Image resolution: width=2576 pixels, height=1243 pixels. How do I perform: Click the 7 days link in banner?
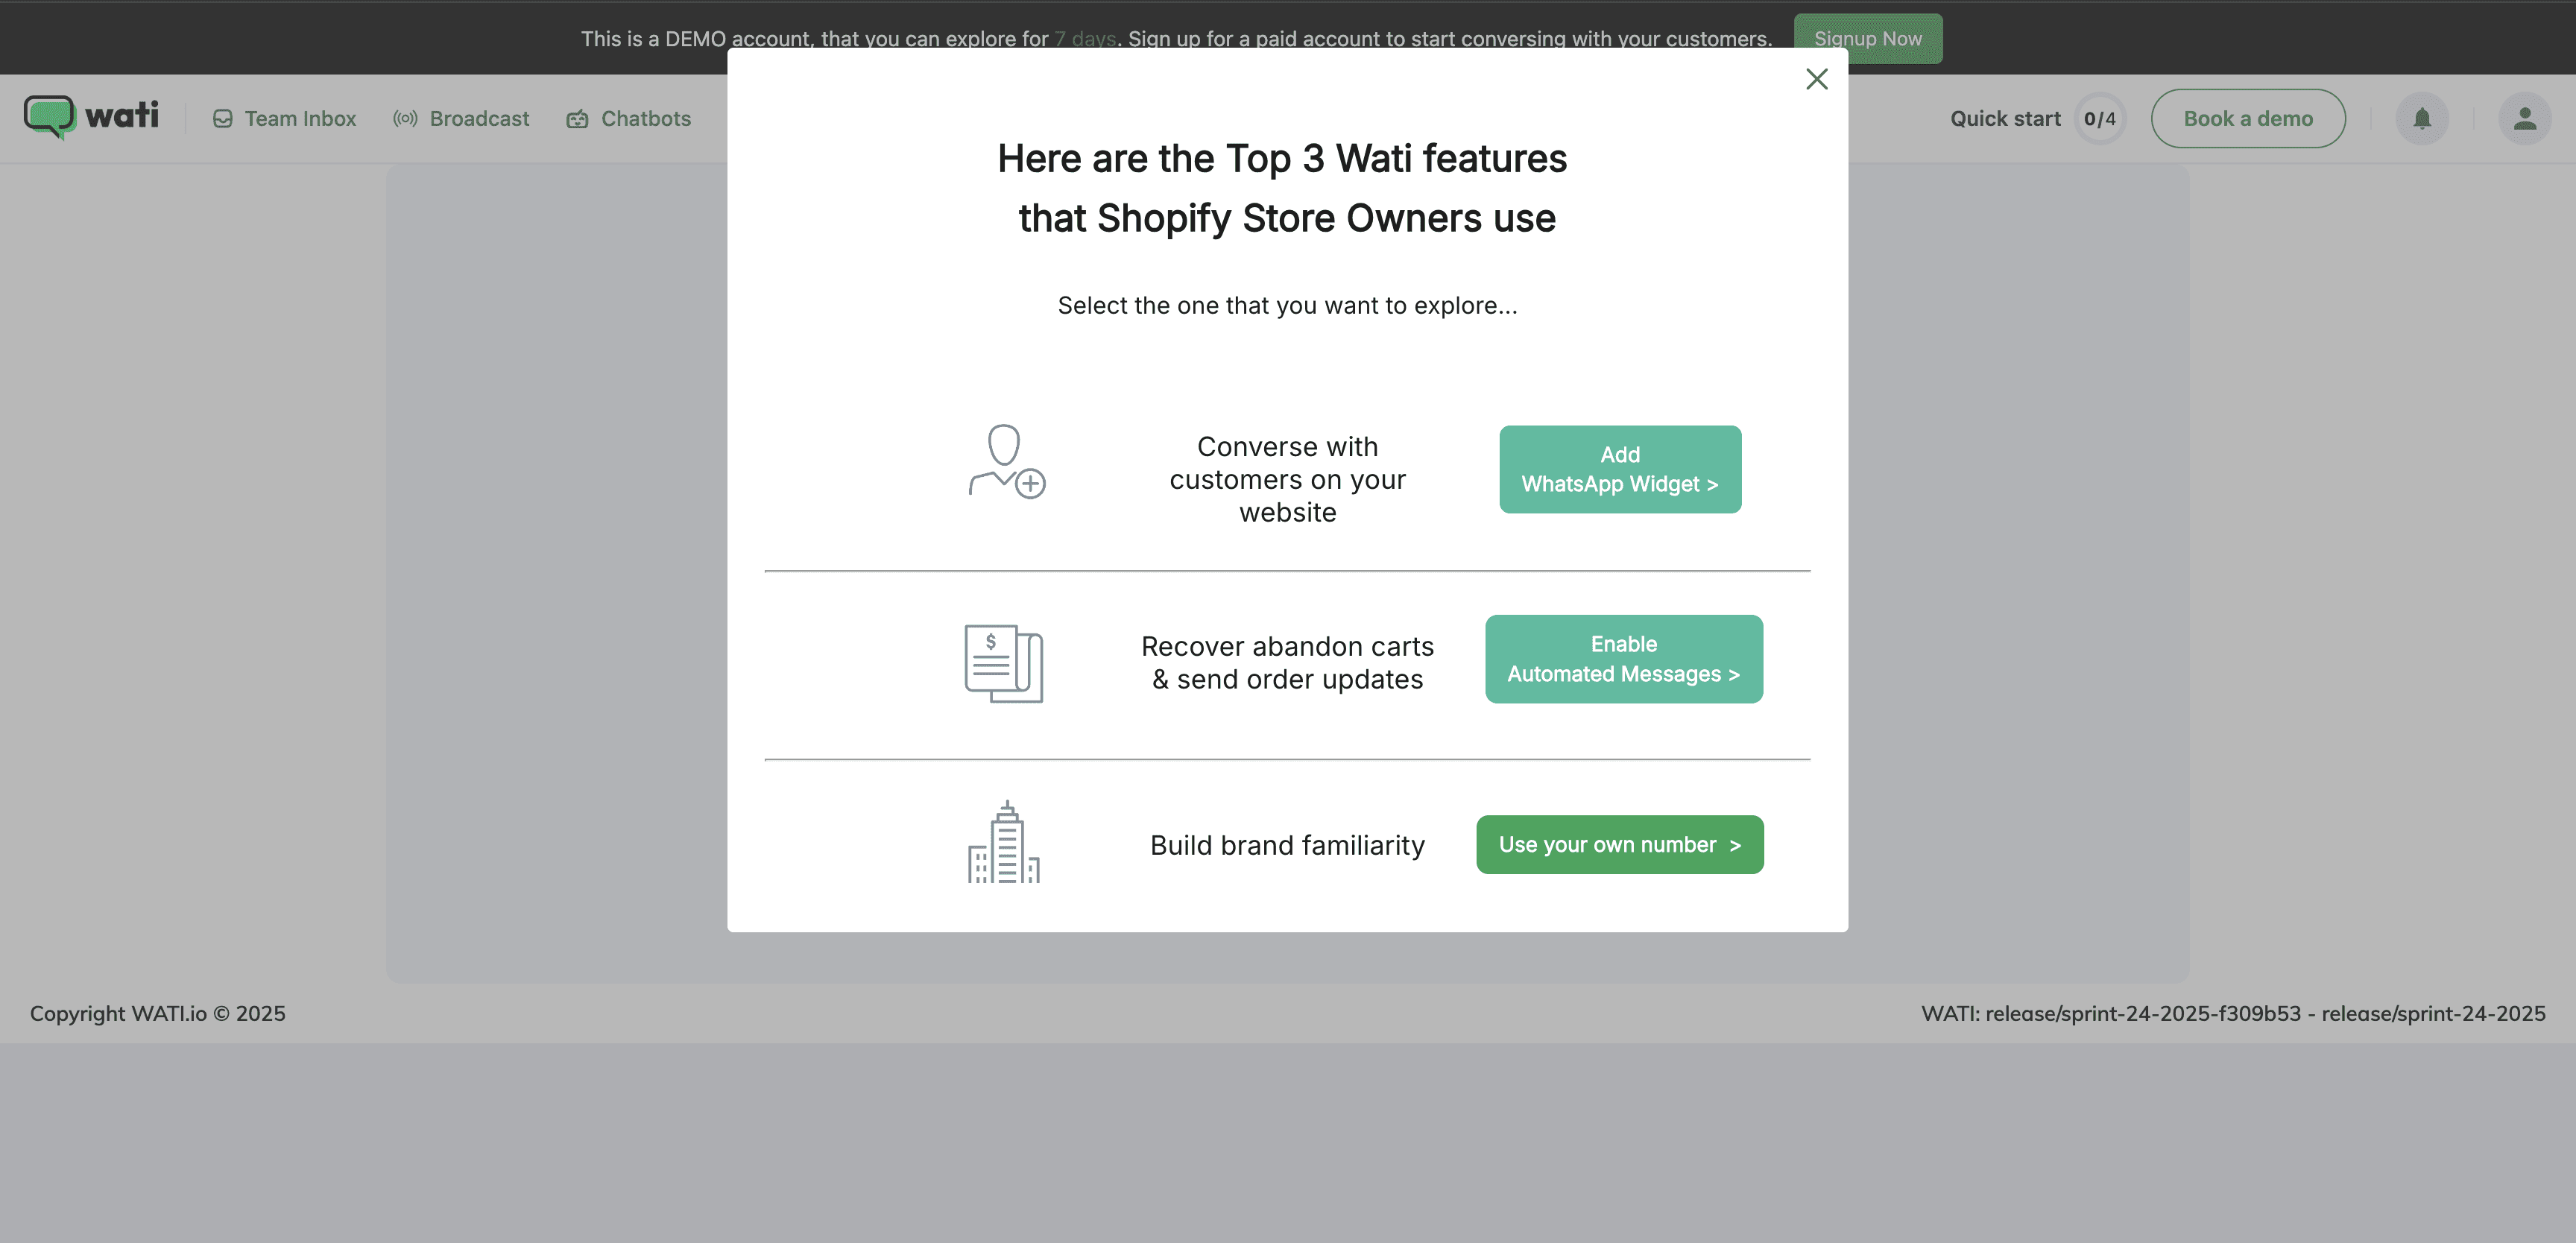click(1084, 39)
